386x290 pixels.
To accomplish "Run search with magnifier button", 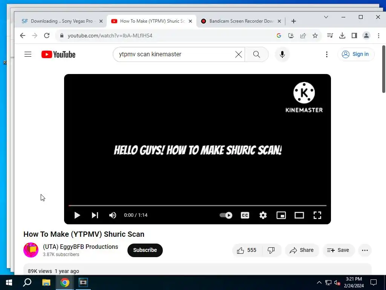I will point(256,54).
